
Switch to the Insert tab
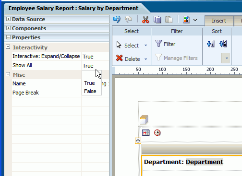point(219,21)
